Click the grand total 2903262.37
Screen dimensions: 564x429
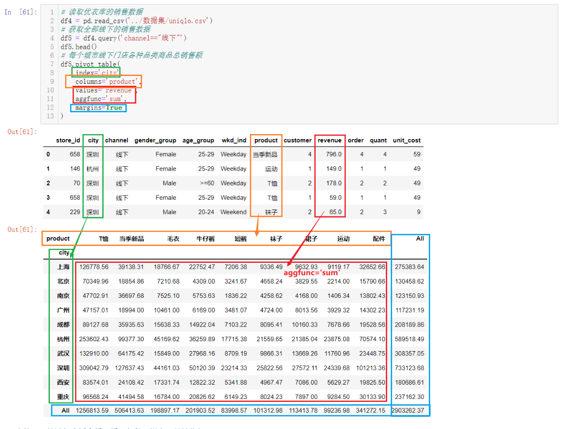[x=408, y=410]
